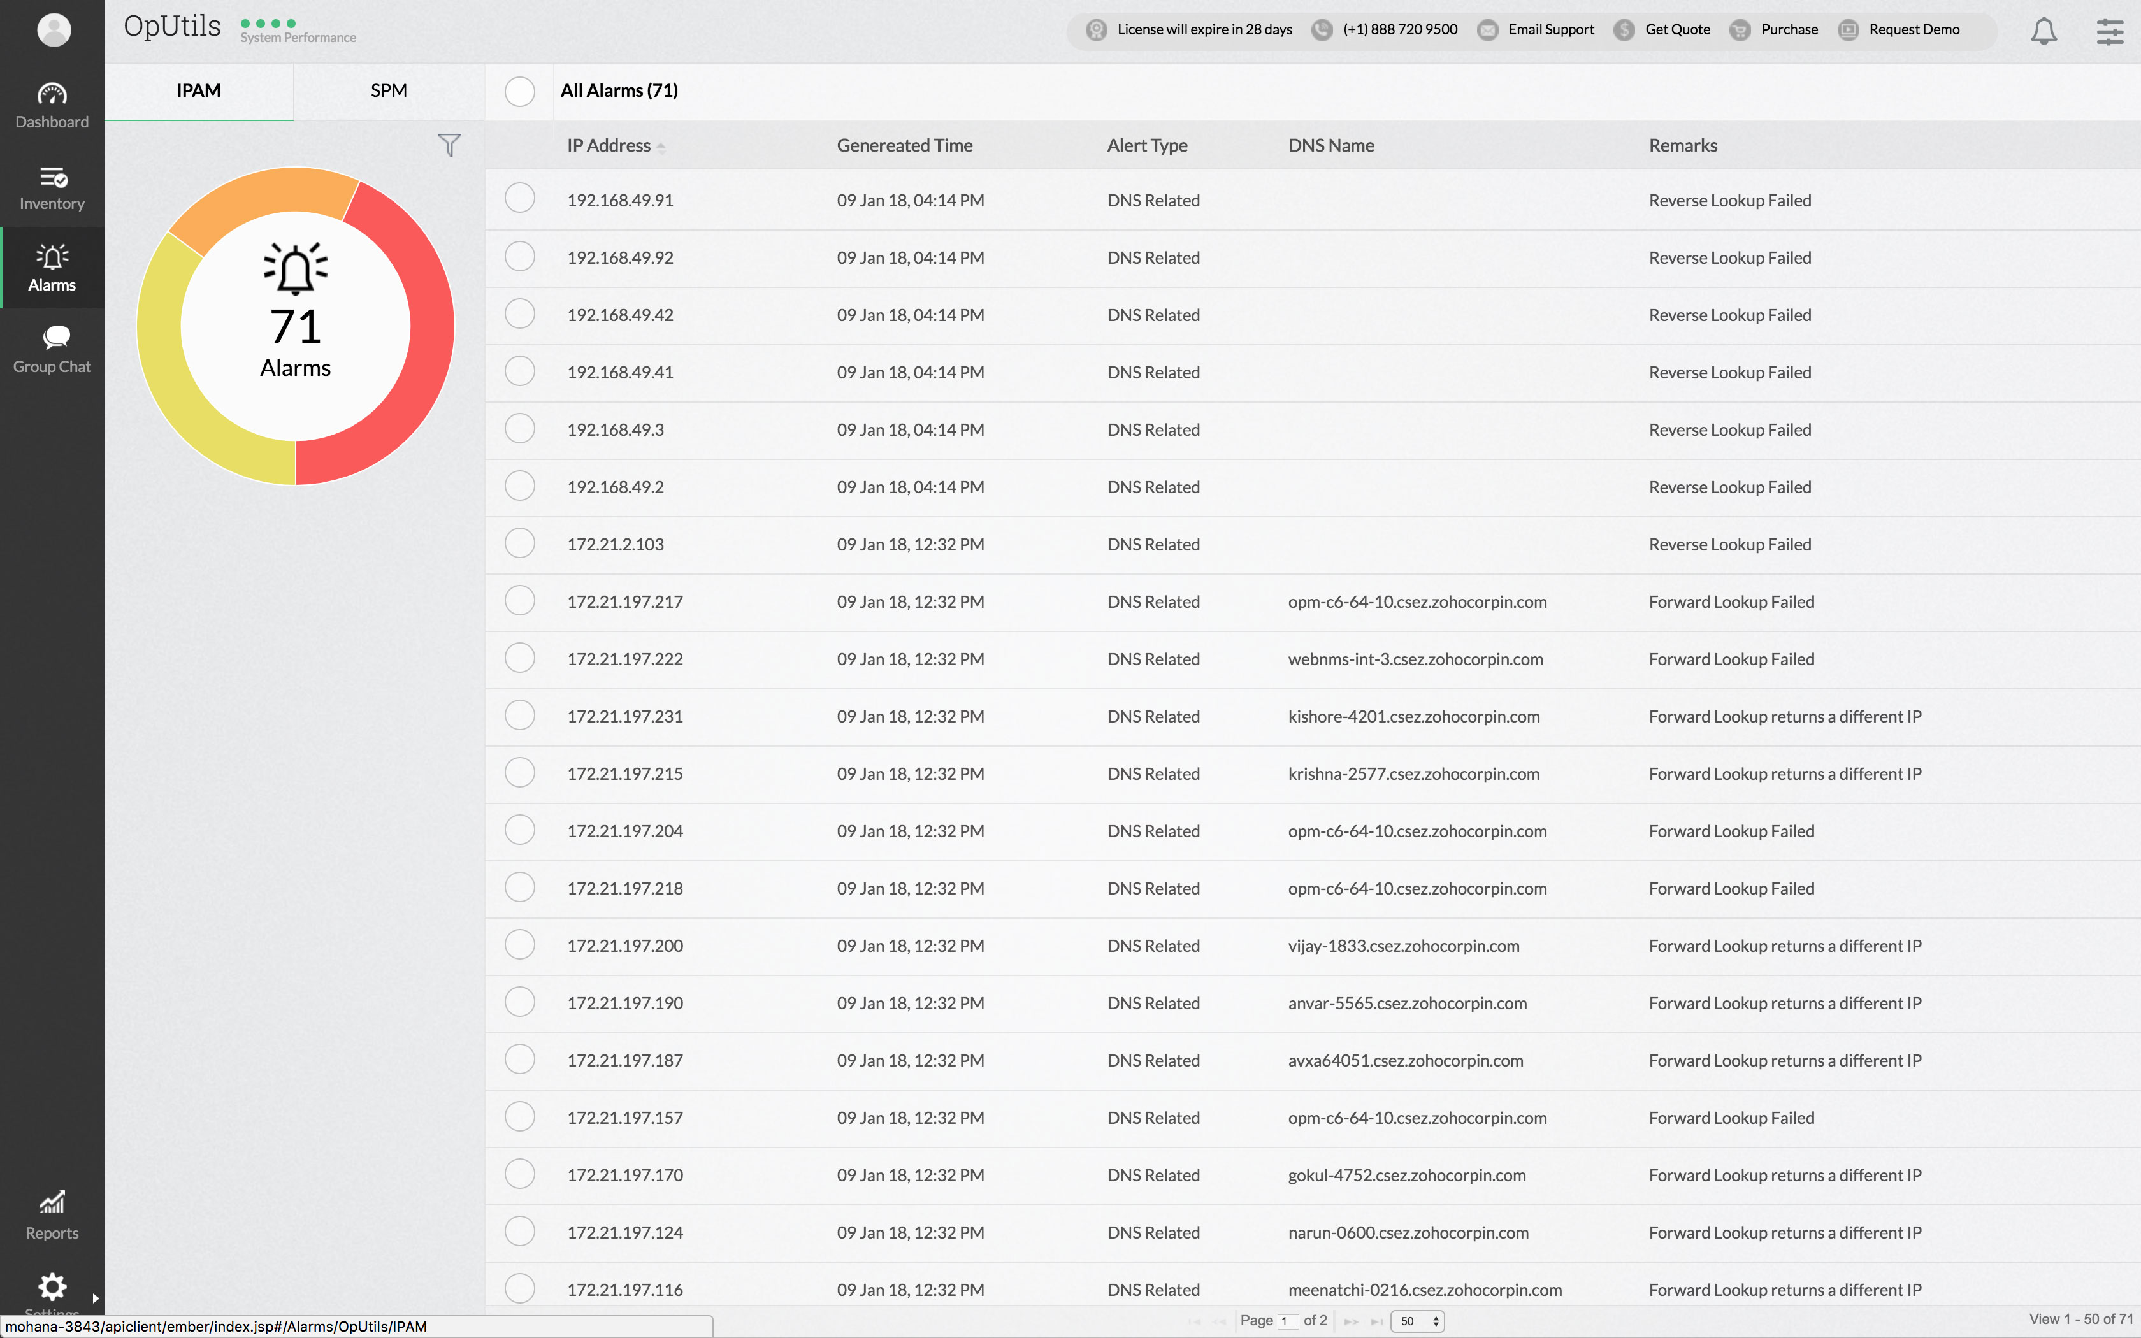Open the rows-per-page dropdown showing 50
Image resolution: width=2141 pixels, height=1338 pixels.
pos(1417,1321)
